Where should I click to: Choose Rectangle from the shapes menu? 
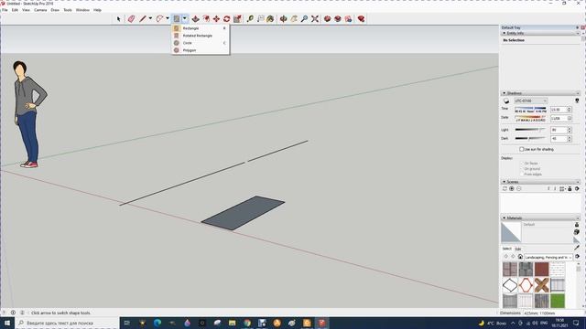201,28
